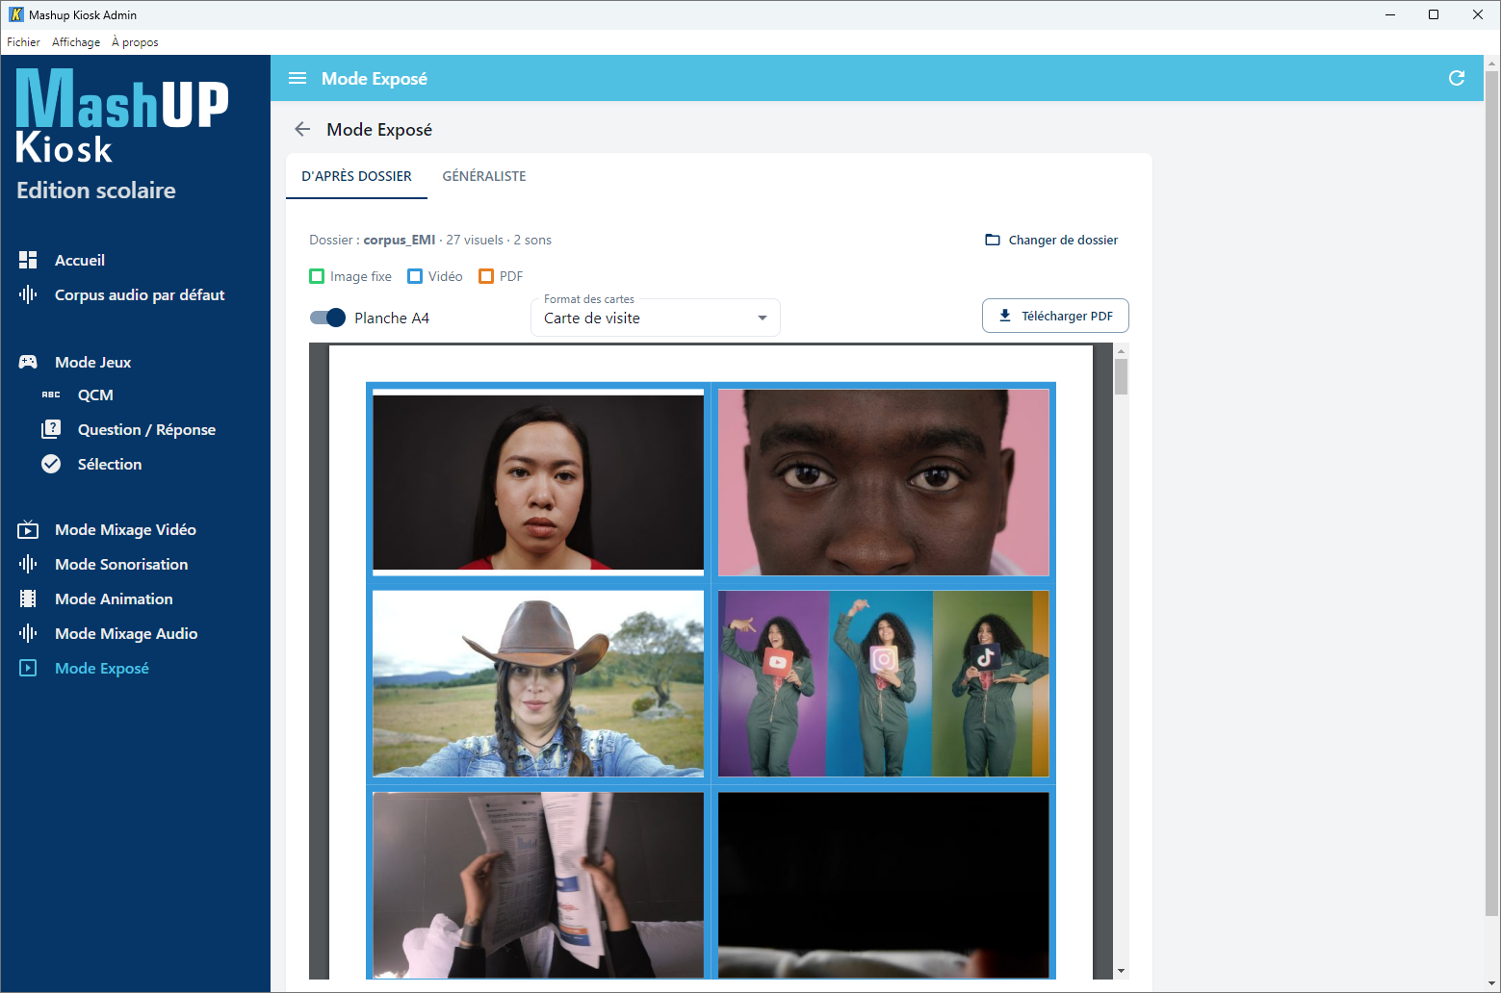Open the À propos menu
The height and width of the screenshot is (993, 1501).
point(135,42)
